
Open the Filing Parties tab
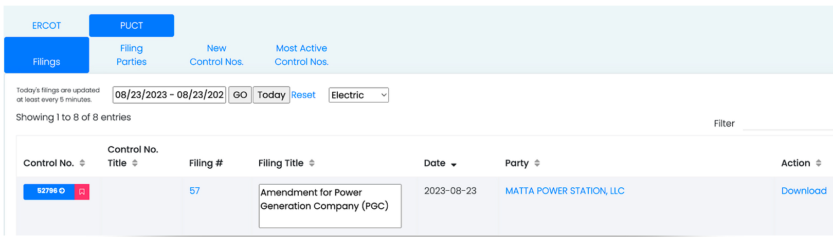pos(132,55)
